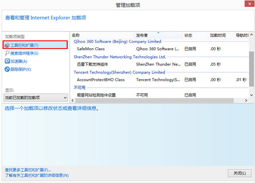
Task: Select 加速器(A) add-on type
Action: click(18, 61)
